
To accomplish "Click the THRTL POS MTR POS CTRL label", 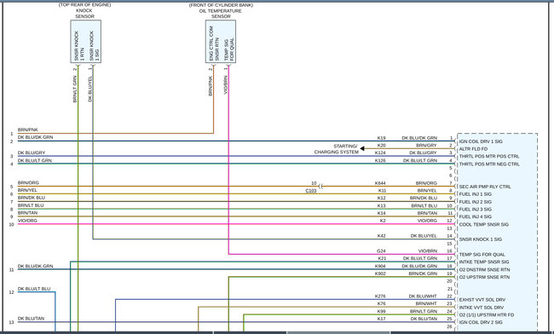I will pos(489,157).
